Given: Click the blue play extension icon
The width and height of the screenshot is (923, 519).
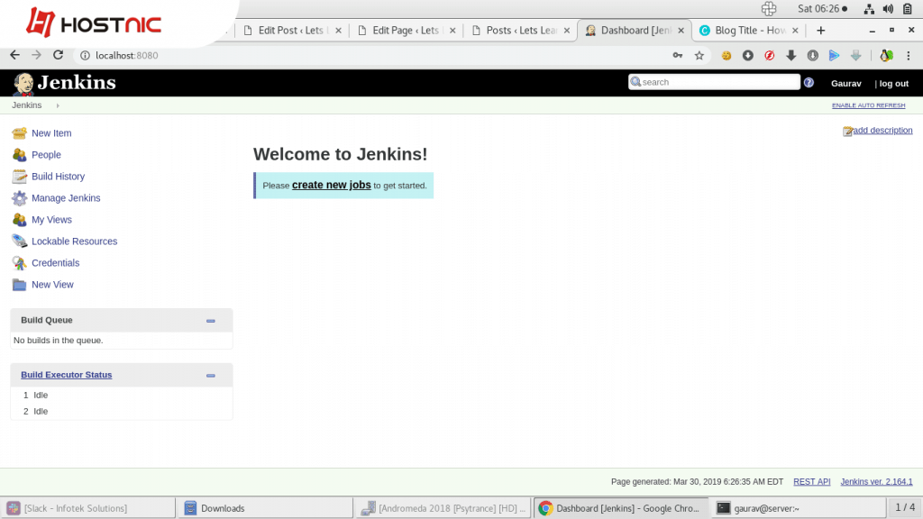Looking at the screenshot, I should click(x=834, y=55).
